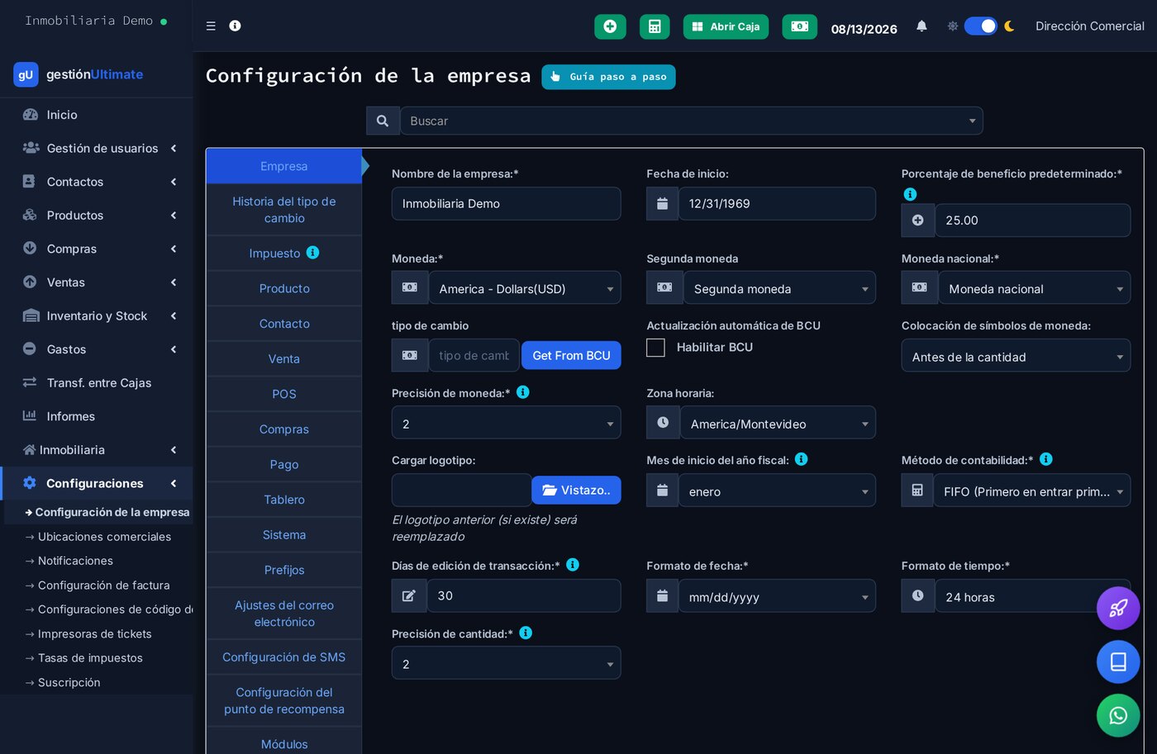Open the Segunda moneda dropdown
Screen dimensions: 1157x754
tap(778, 288)
